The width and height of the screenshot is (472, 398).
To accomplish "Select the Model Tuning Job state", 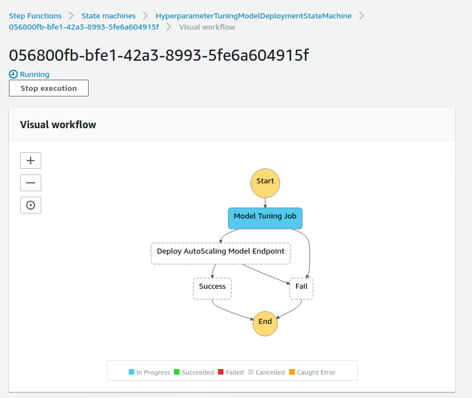I will coord(265,218).
